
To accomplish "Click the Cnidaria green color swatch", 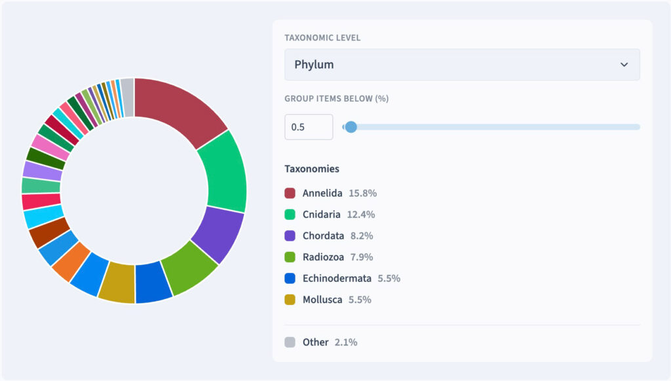I will pos(290,214).
